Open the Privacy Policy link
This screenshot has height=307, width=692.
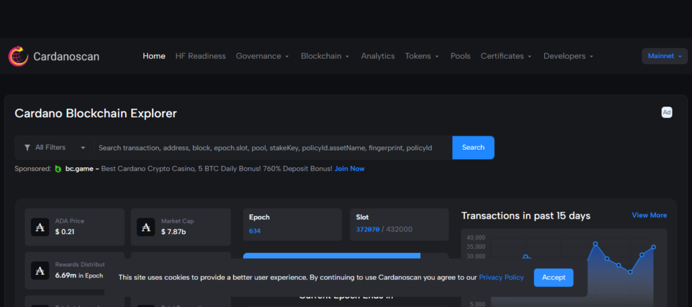tap(501, 277)
